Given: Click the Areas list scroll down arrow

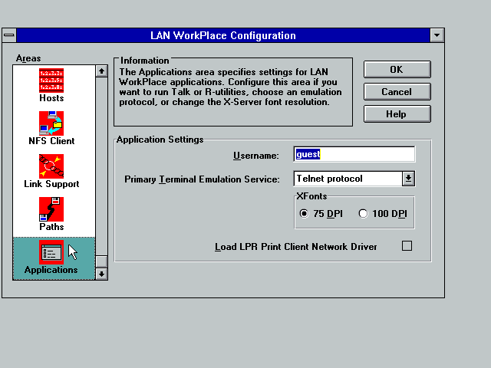Looking at the screenshot, I should [x=101, y=274].
